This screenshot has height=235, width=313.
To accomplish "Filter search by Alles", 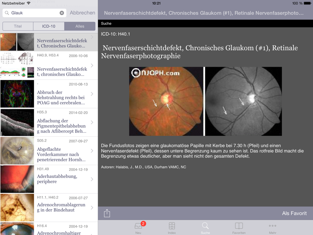I will [80, 26].
